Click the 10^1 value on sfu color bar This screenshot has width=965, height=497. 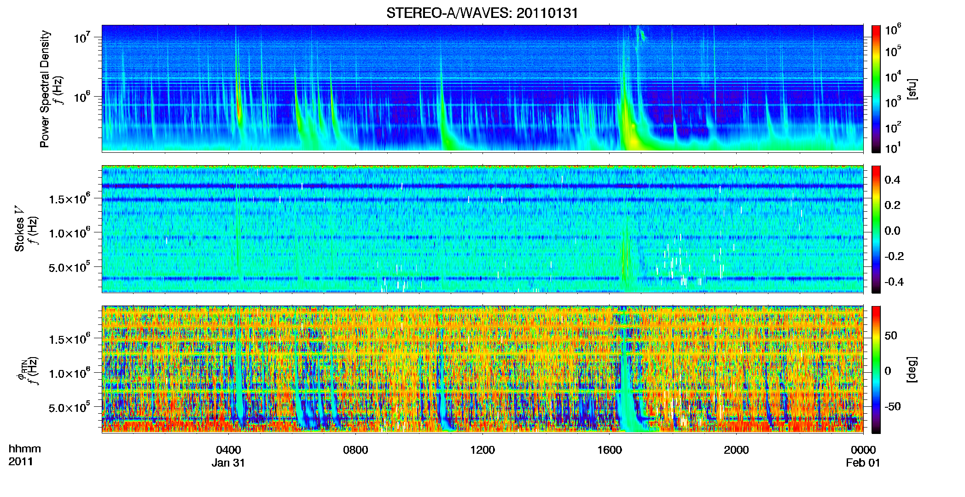tap(893, 147)
